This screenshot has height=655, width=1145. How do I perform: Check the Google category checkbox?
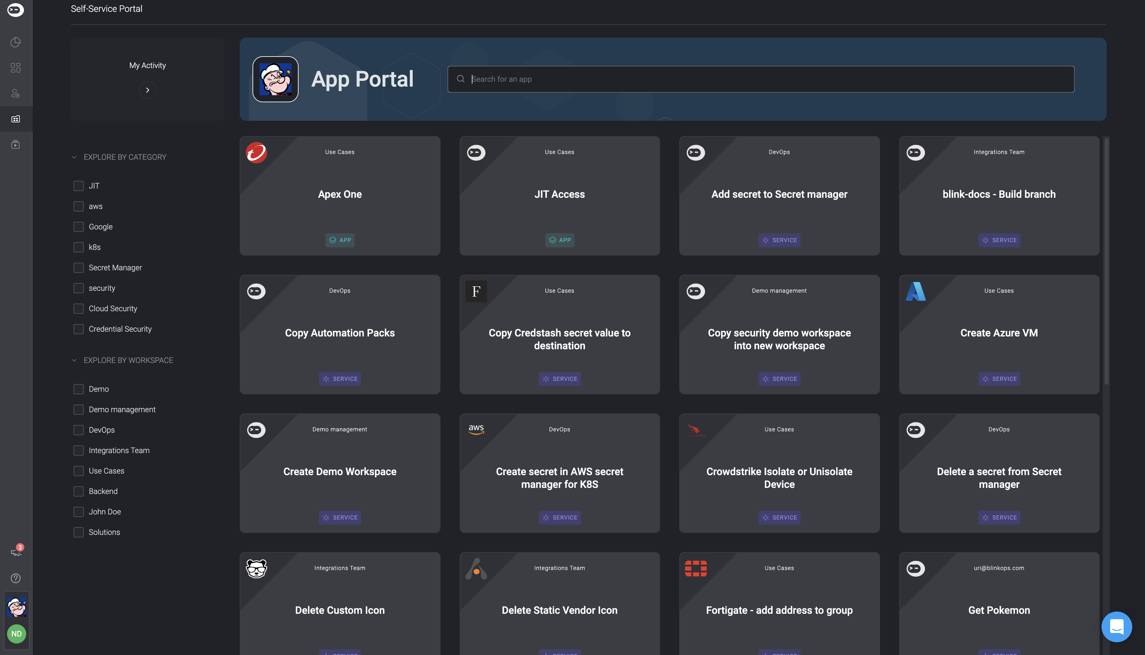78,227
